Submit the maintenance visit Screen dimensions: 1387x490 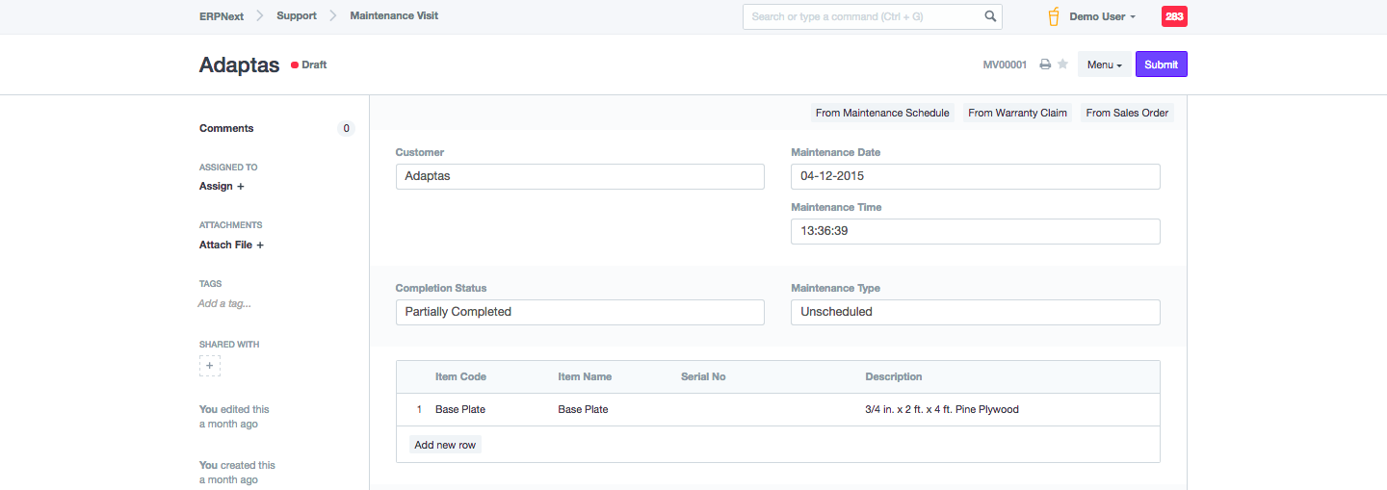(1161, 64)
